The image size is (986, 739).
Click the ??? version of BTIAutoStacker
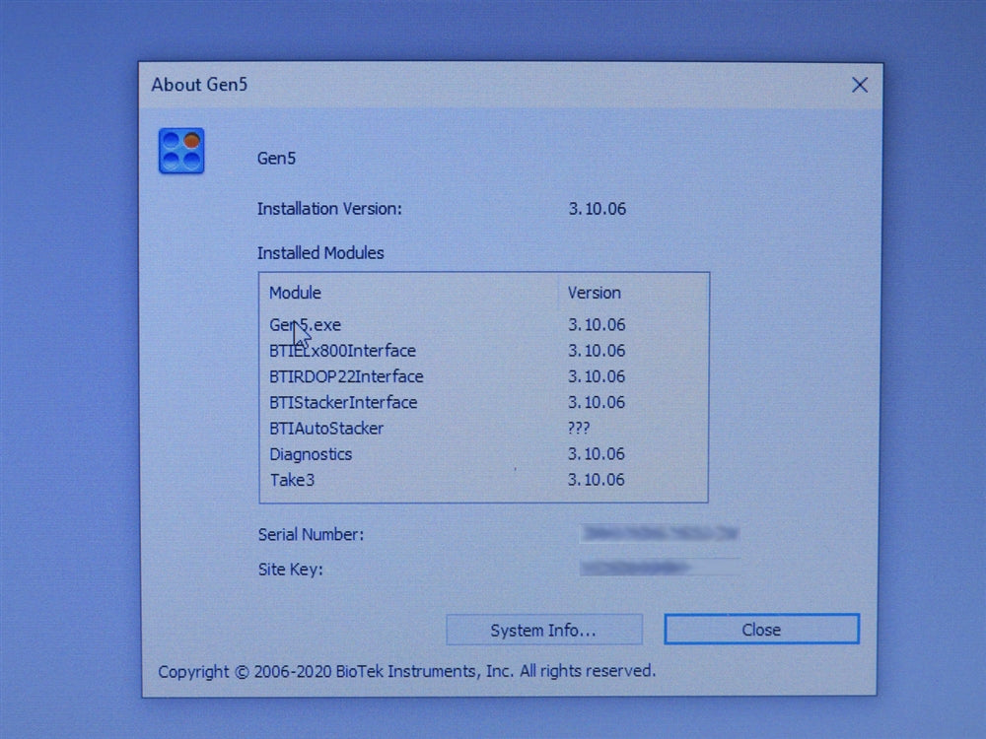click(x=579, y=428)
